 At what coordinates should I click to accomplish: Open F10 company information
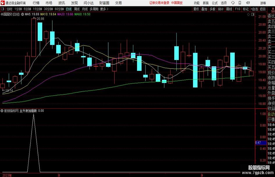coord(238,9)
